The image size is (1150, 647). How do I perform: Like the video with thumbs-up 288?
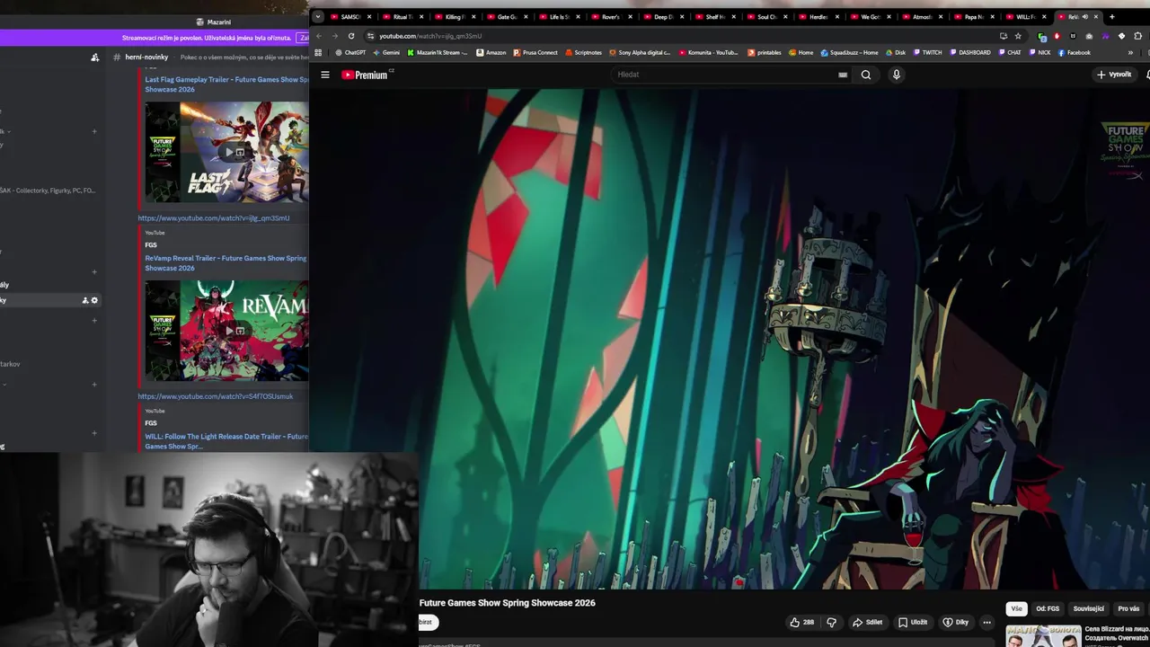click(801, 622)
